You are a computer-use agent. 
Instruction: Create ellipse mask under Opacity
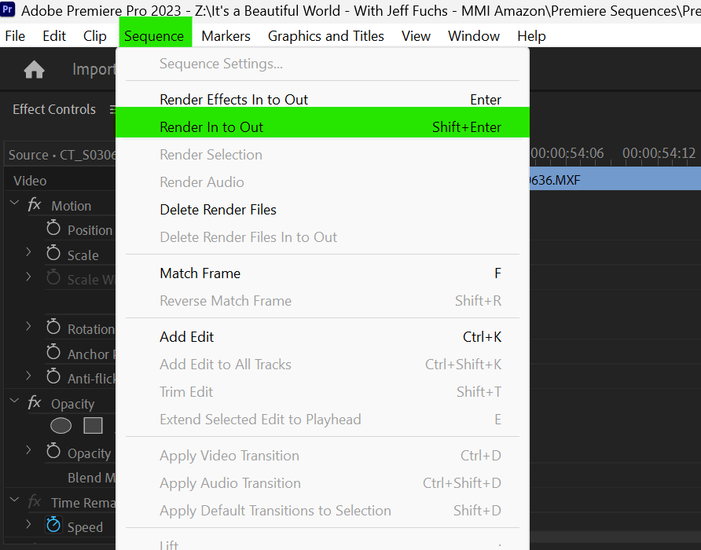61,426
